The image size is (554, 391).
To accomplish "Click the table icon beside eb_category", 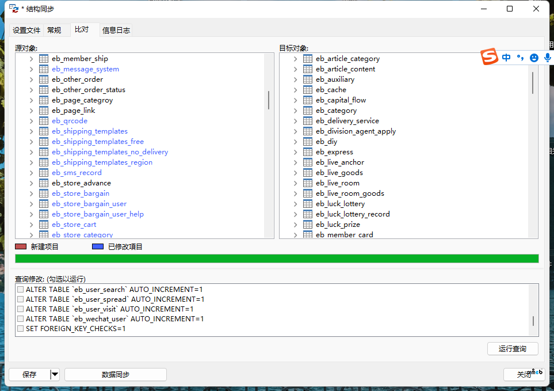I will click(308, 111).
